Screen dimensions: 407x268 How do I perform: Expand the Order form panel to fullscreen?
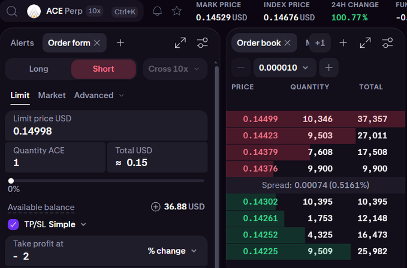[180, 42]
